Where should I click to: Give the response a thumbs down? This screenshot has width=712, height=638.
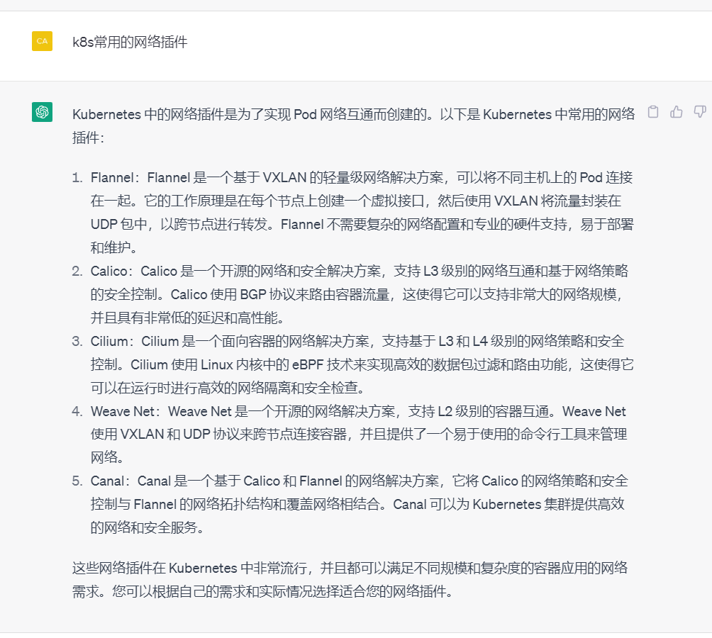point(700,112)
